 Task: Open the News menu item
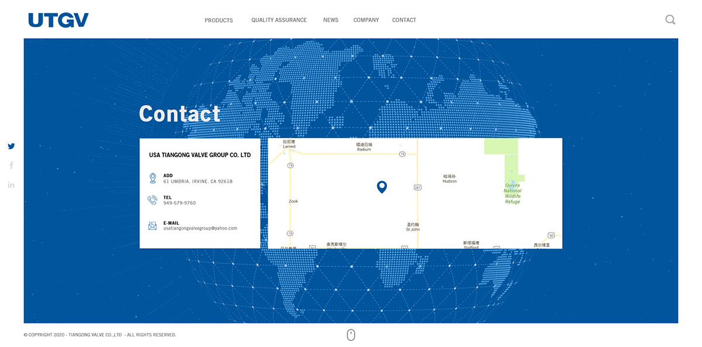point(331,20)
